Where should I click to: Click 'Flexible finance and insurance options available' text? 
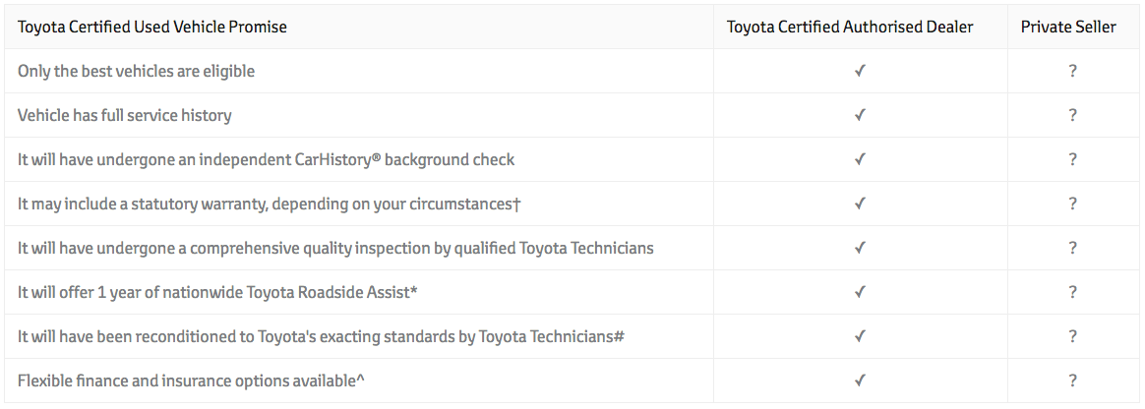point(191,380)
